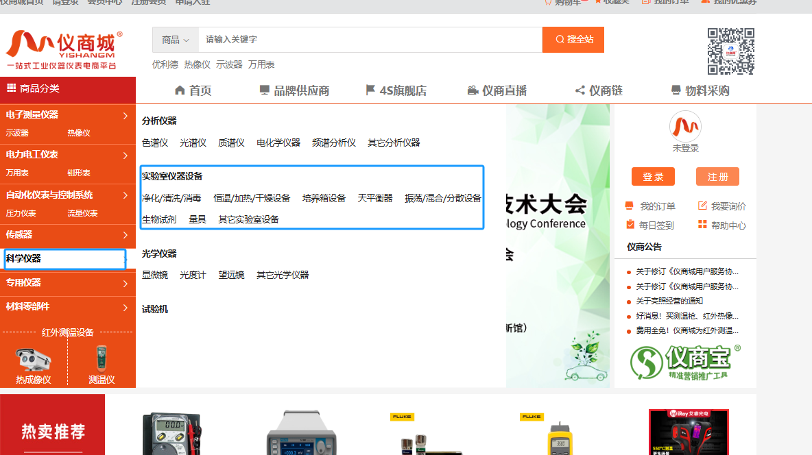This screenshot has width=812, height=455.
Task: Expand 电力电工仪表 category arrow
Action: (x=126, y=156)
